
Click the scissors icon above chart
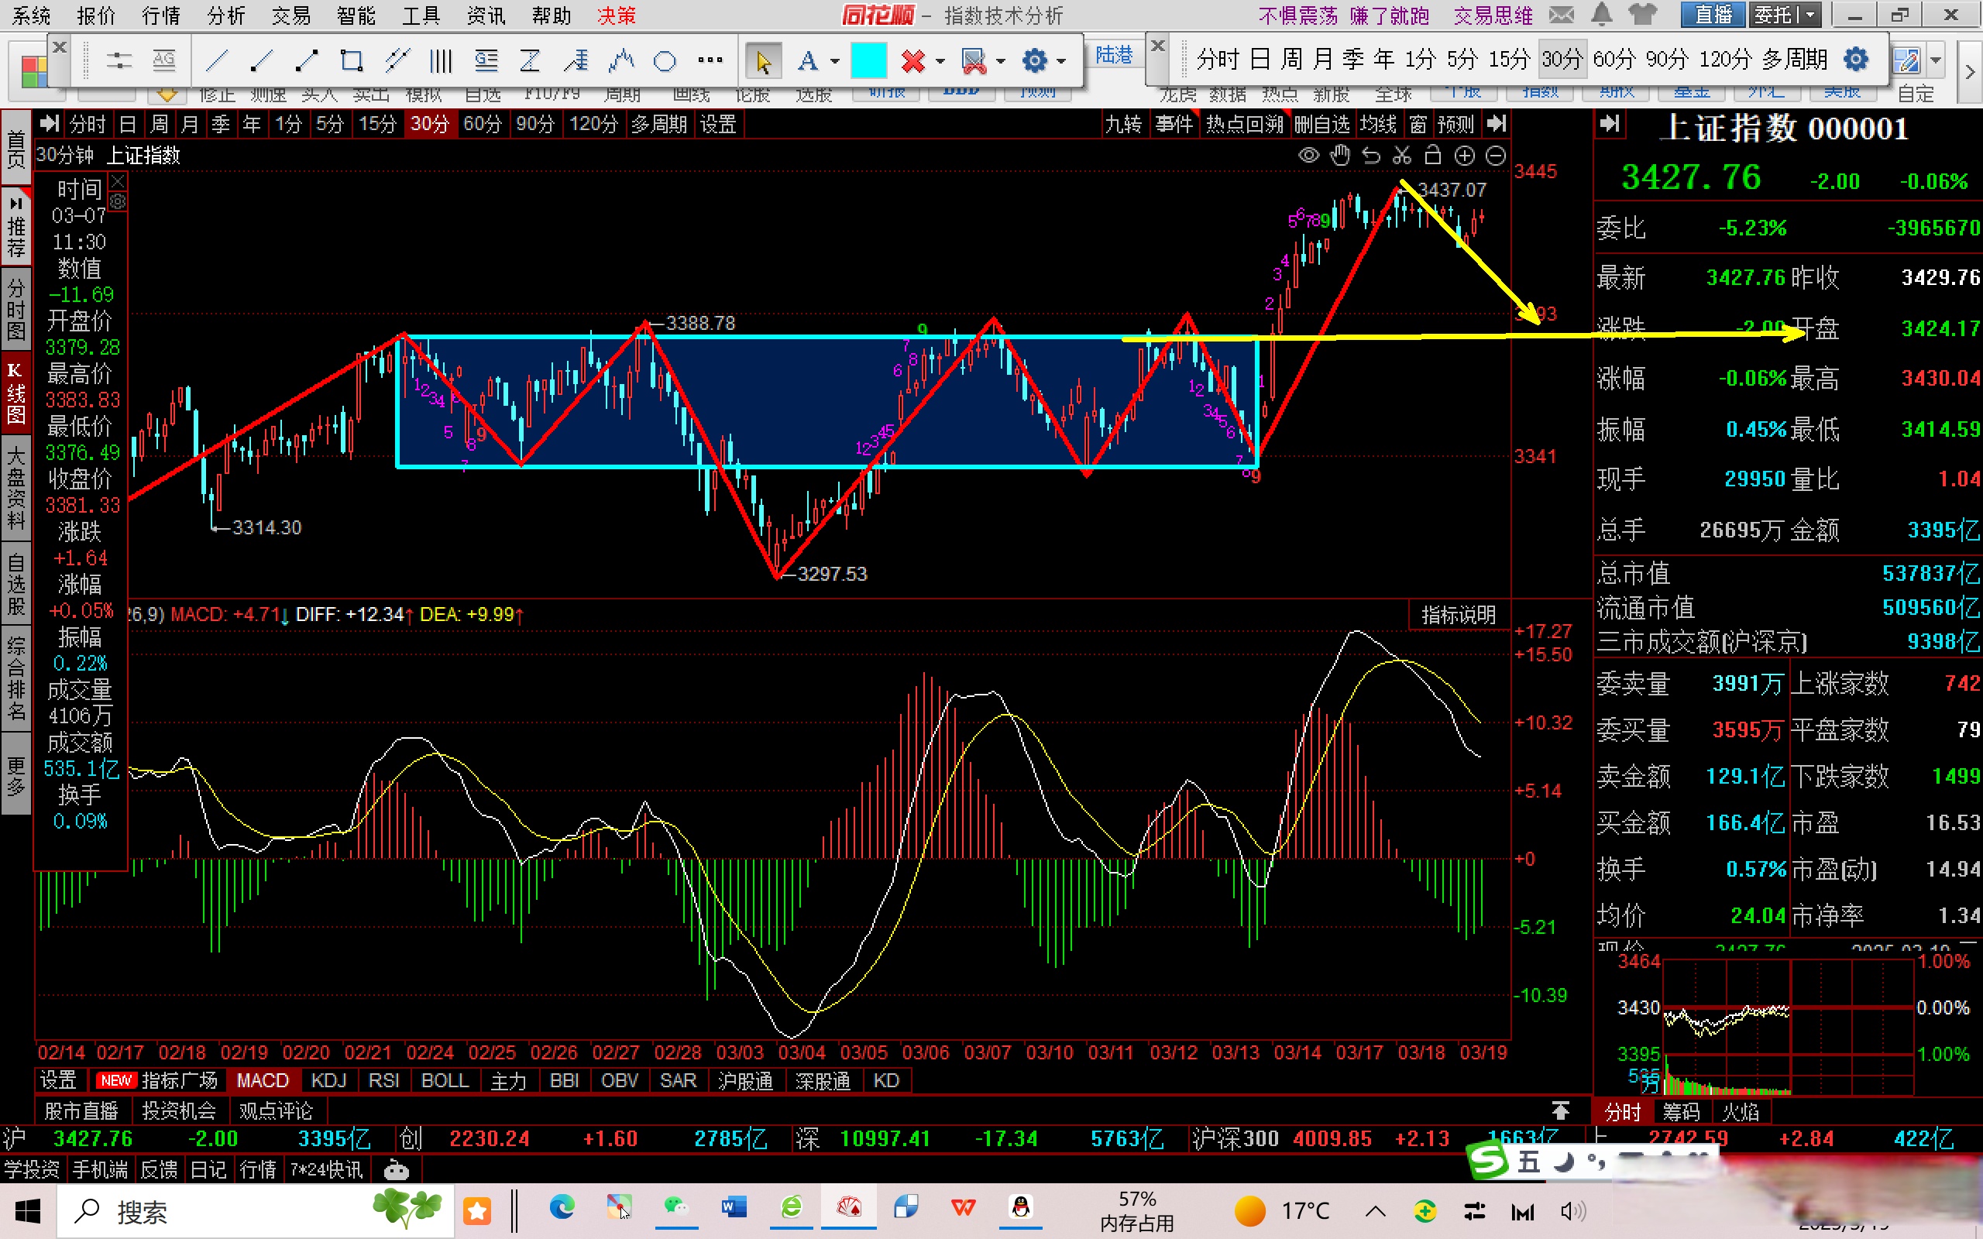coord(1402,155)
